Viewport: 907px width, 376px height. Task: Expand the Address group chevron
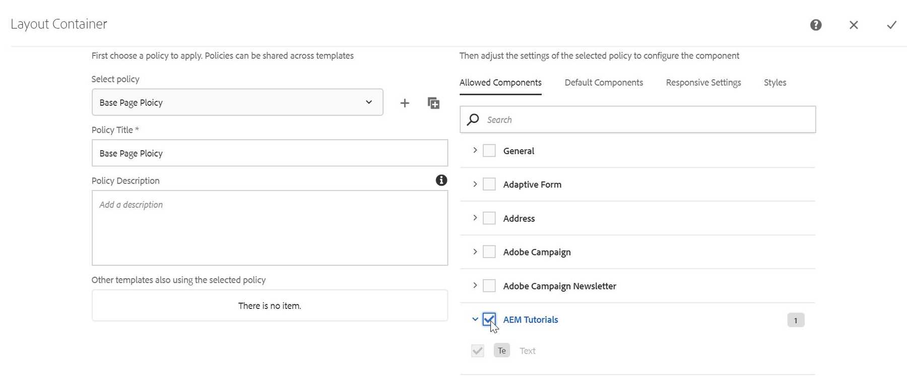pos(475,218)
